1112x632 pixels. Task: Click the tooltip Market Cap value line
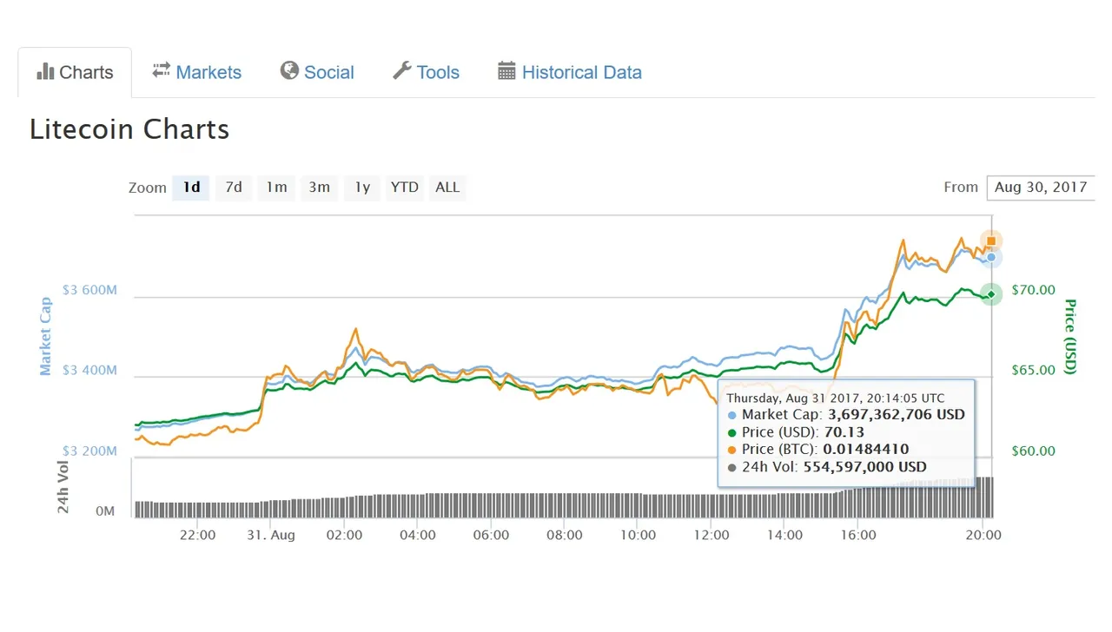(x=846, y=415)
